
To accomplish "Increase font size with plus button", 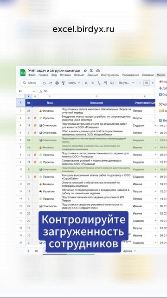I will [153, 83].
